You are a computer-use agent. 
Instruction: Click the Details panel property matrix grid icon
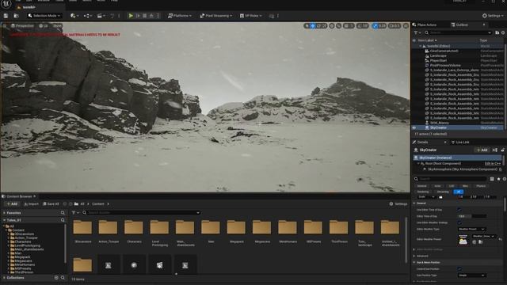tap(492, 179)
